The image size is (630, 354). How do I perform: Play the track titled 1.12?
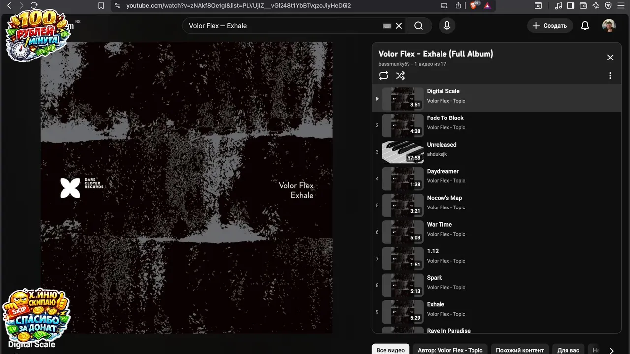[497, 258]
